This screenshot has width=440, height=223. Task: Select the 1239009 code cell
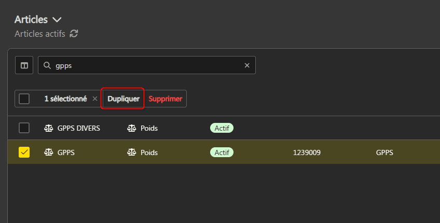(307, 152)
